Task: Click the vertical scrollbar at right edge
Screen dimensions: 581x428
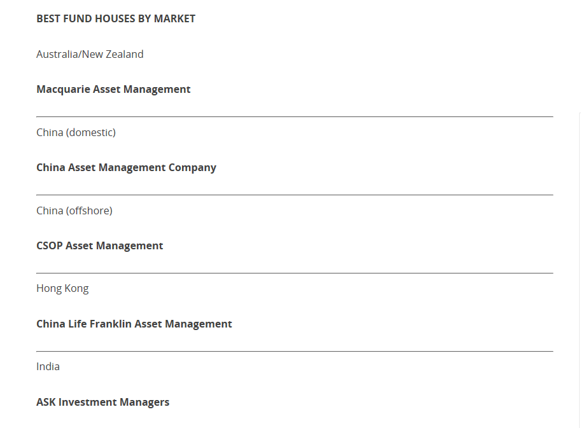Action: 579,267
